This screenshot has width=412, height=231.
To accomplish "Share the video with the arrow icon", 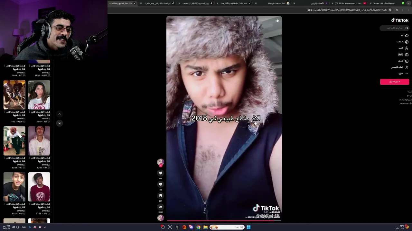I will pyautogui.click(x=160, y=207).
